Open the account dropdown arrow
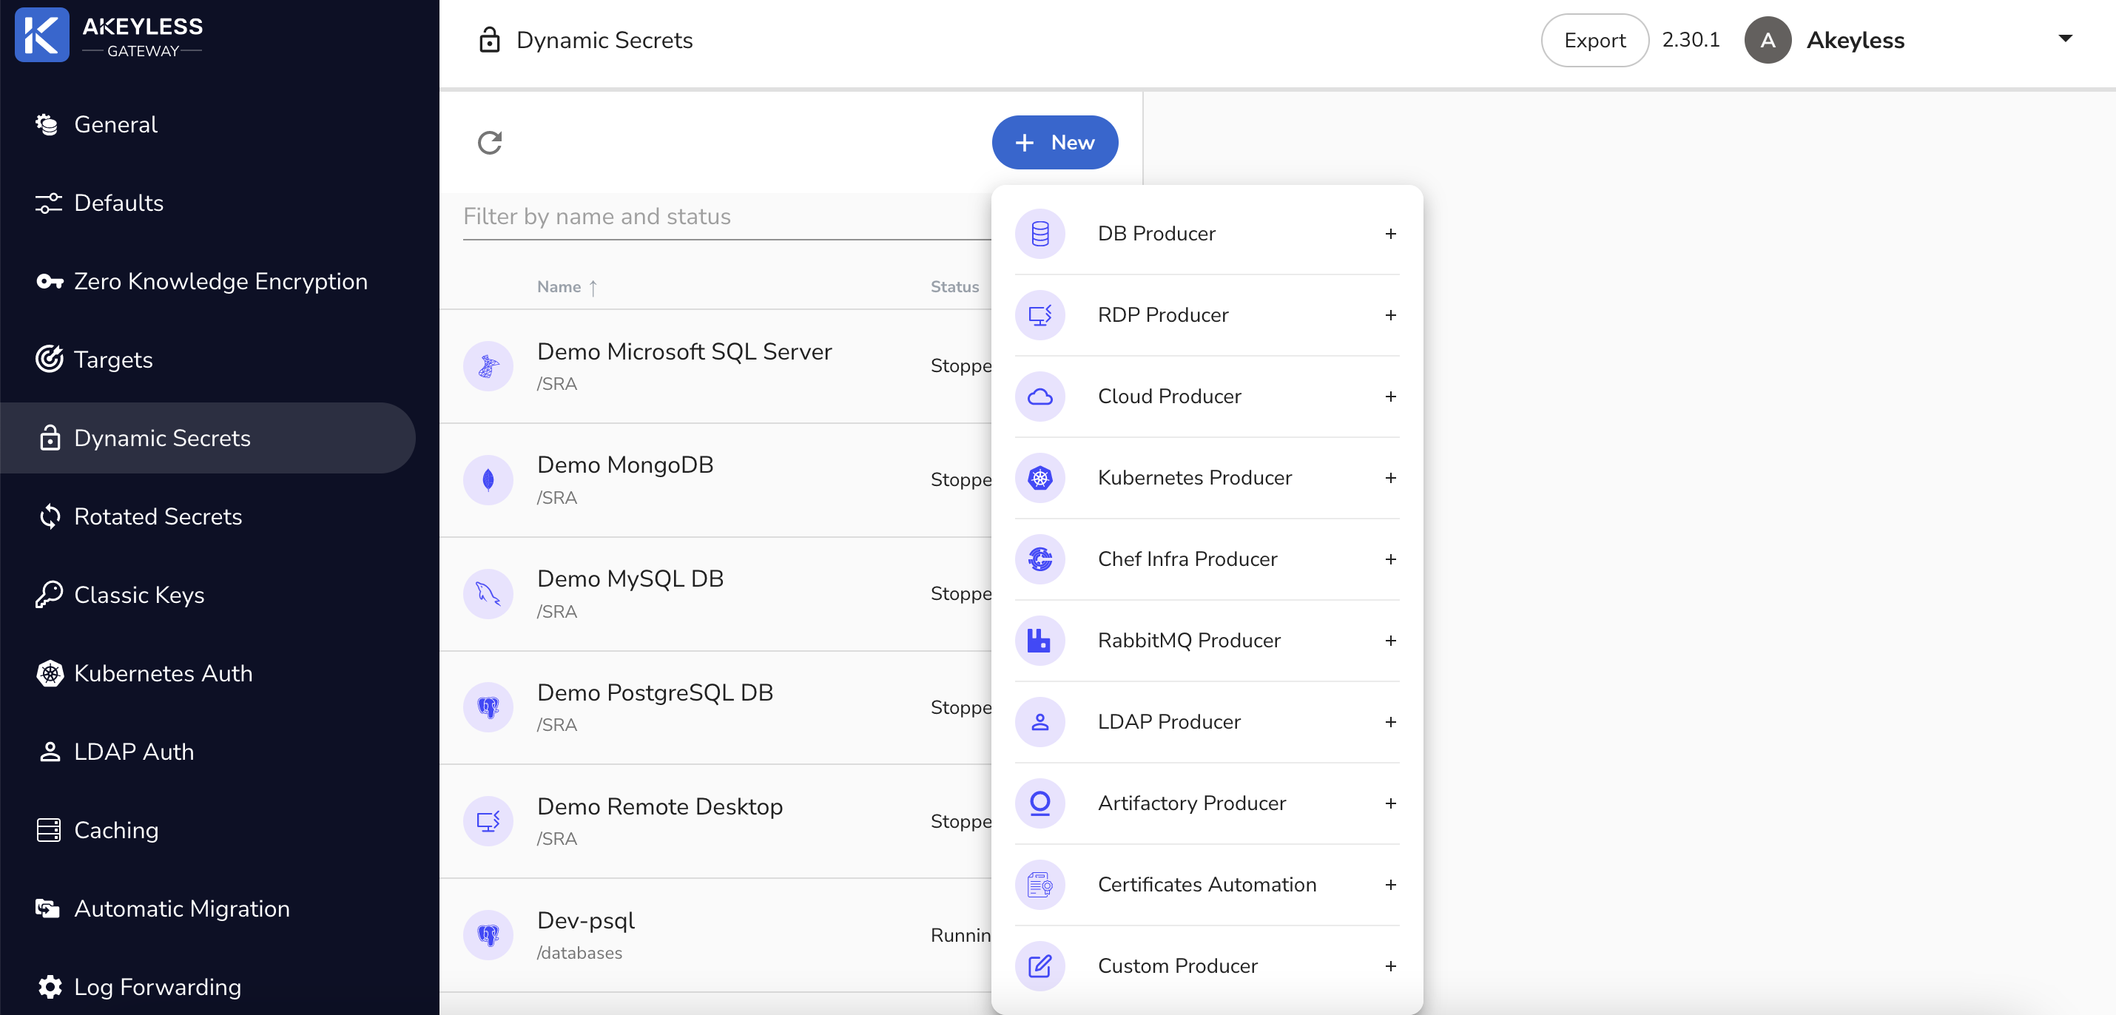This screenshot has width=2116, height=1015. [x=2065, y=38]
